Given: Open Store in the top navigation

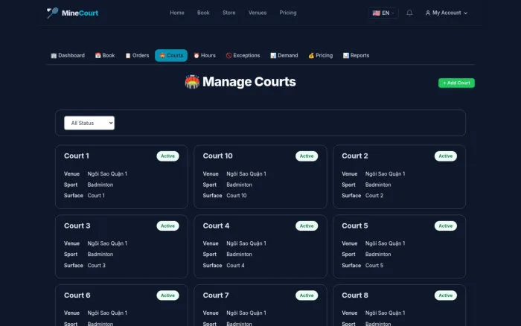Looking at the screenshot, I should [229, 13].
